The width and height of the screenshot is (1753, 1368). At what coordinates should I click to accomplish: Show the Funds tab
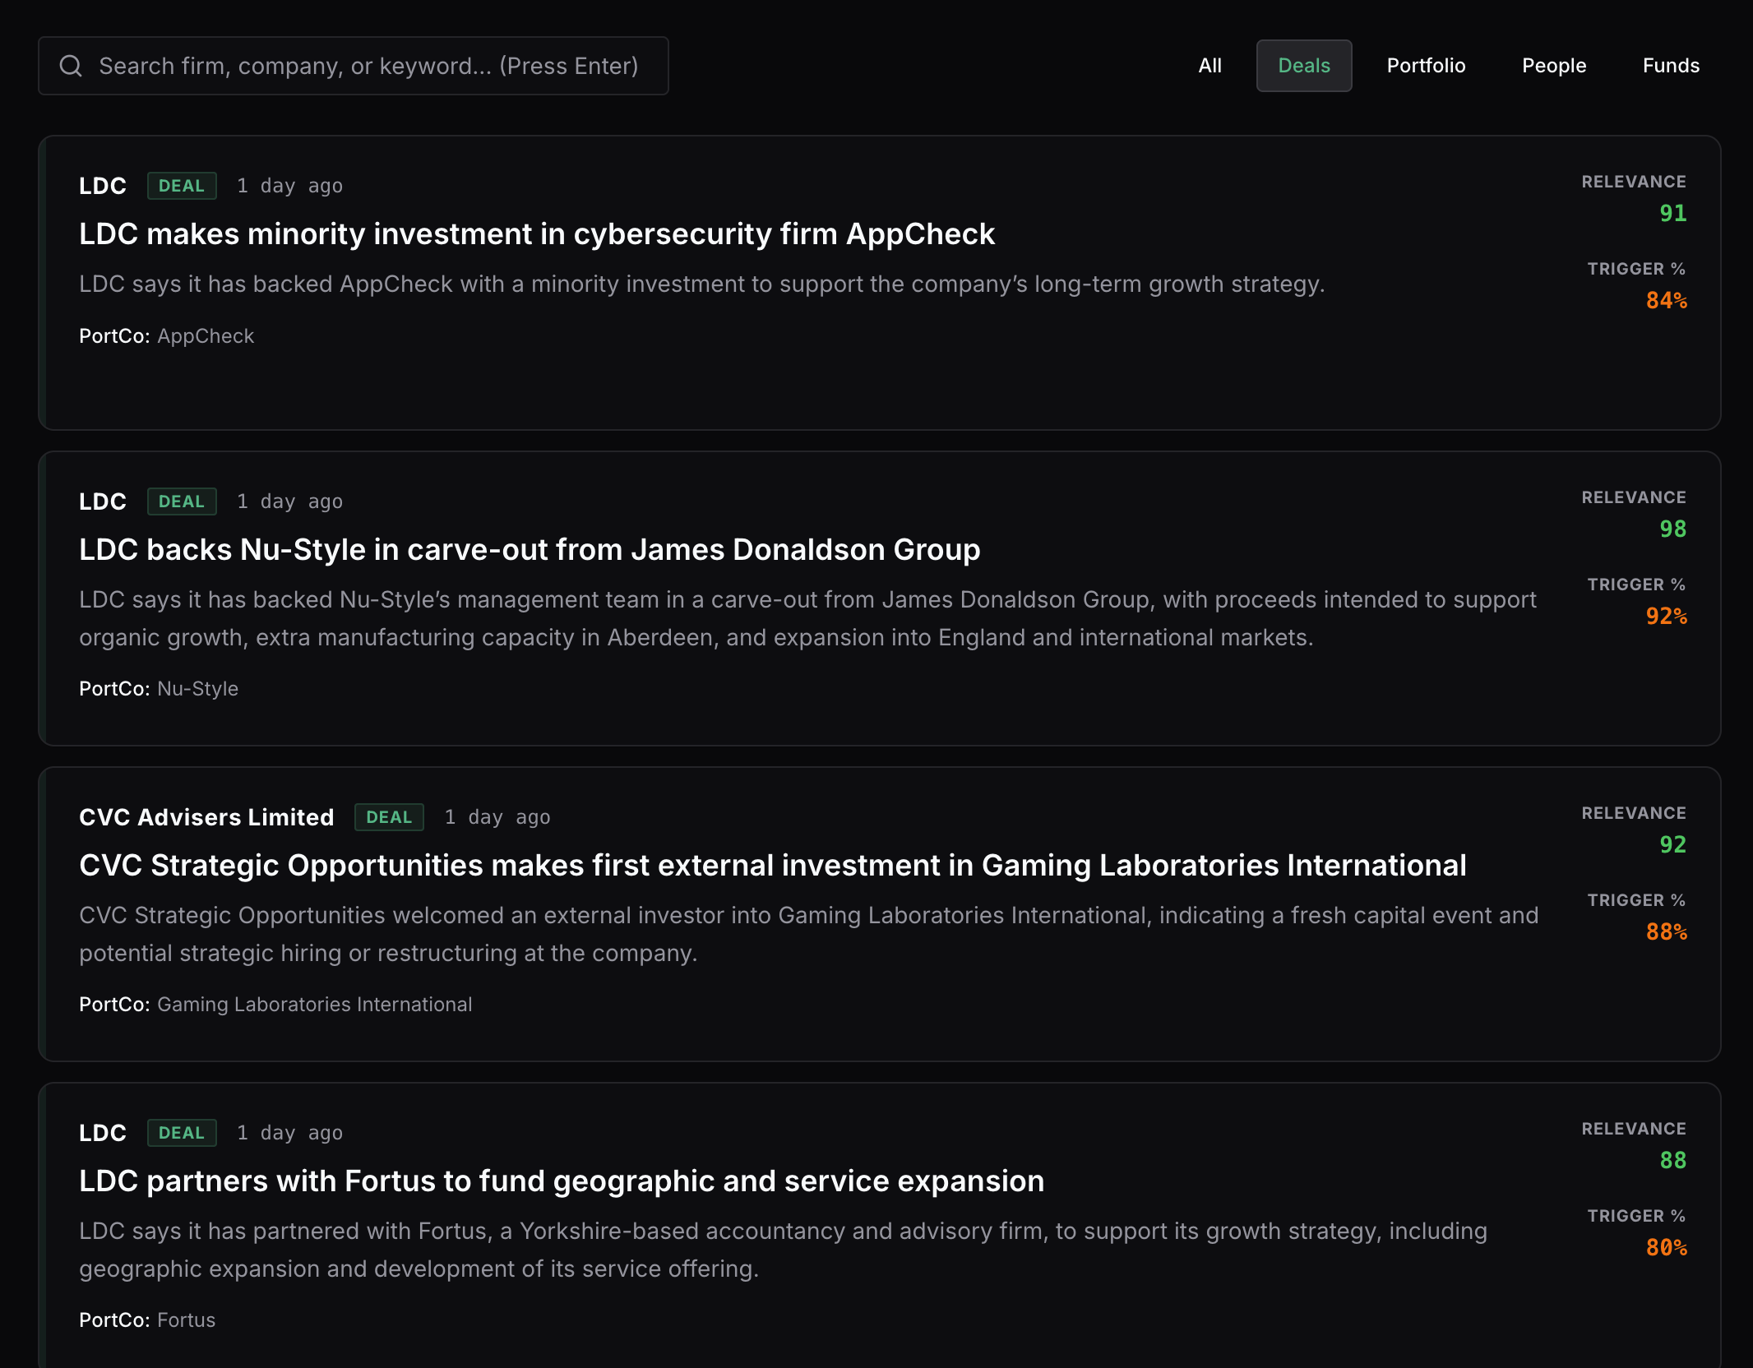point(1671,66)
